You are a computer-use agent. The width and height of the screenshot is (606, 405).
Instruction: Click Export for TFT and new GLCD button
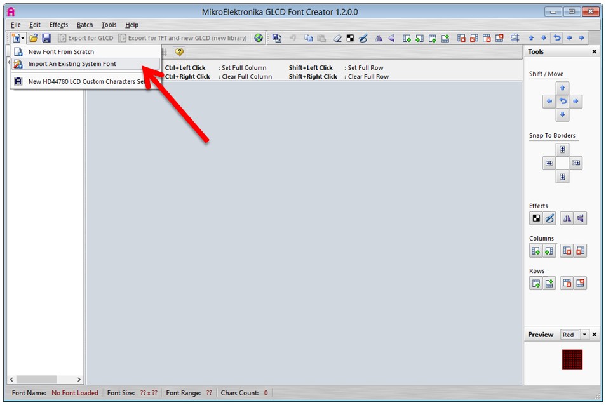click(x=182, y=38)
